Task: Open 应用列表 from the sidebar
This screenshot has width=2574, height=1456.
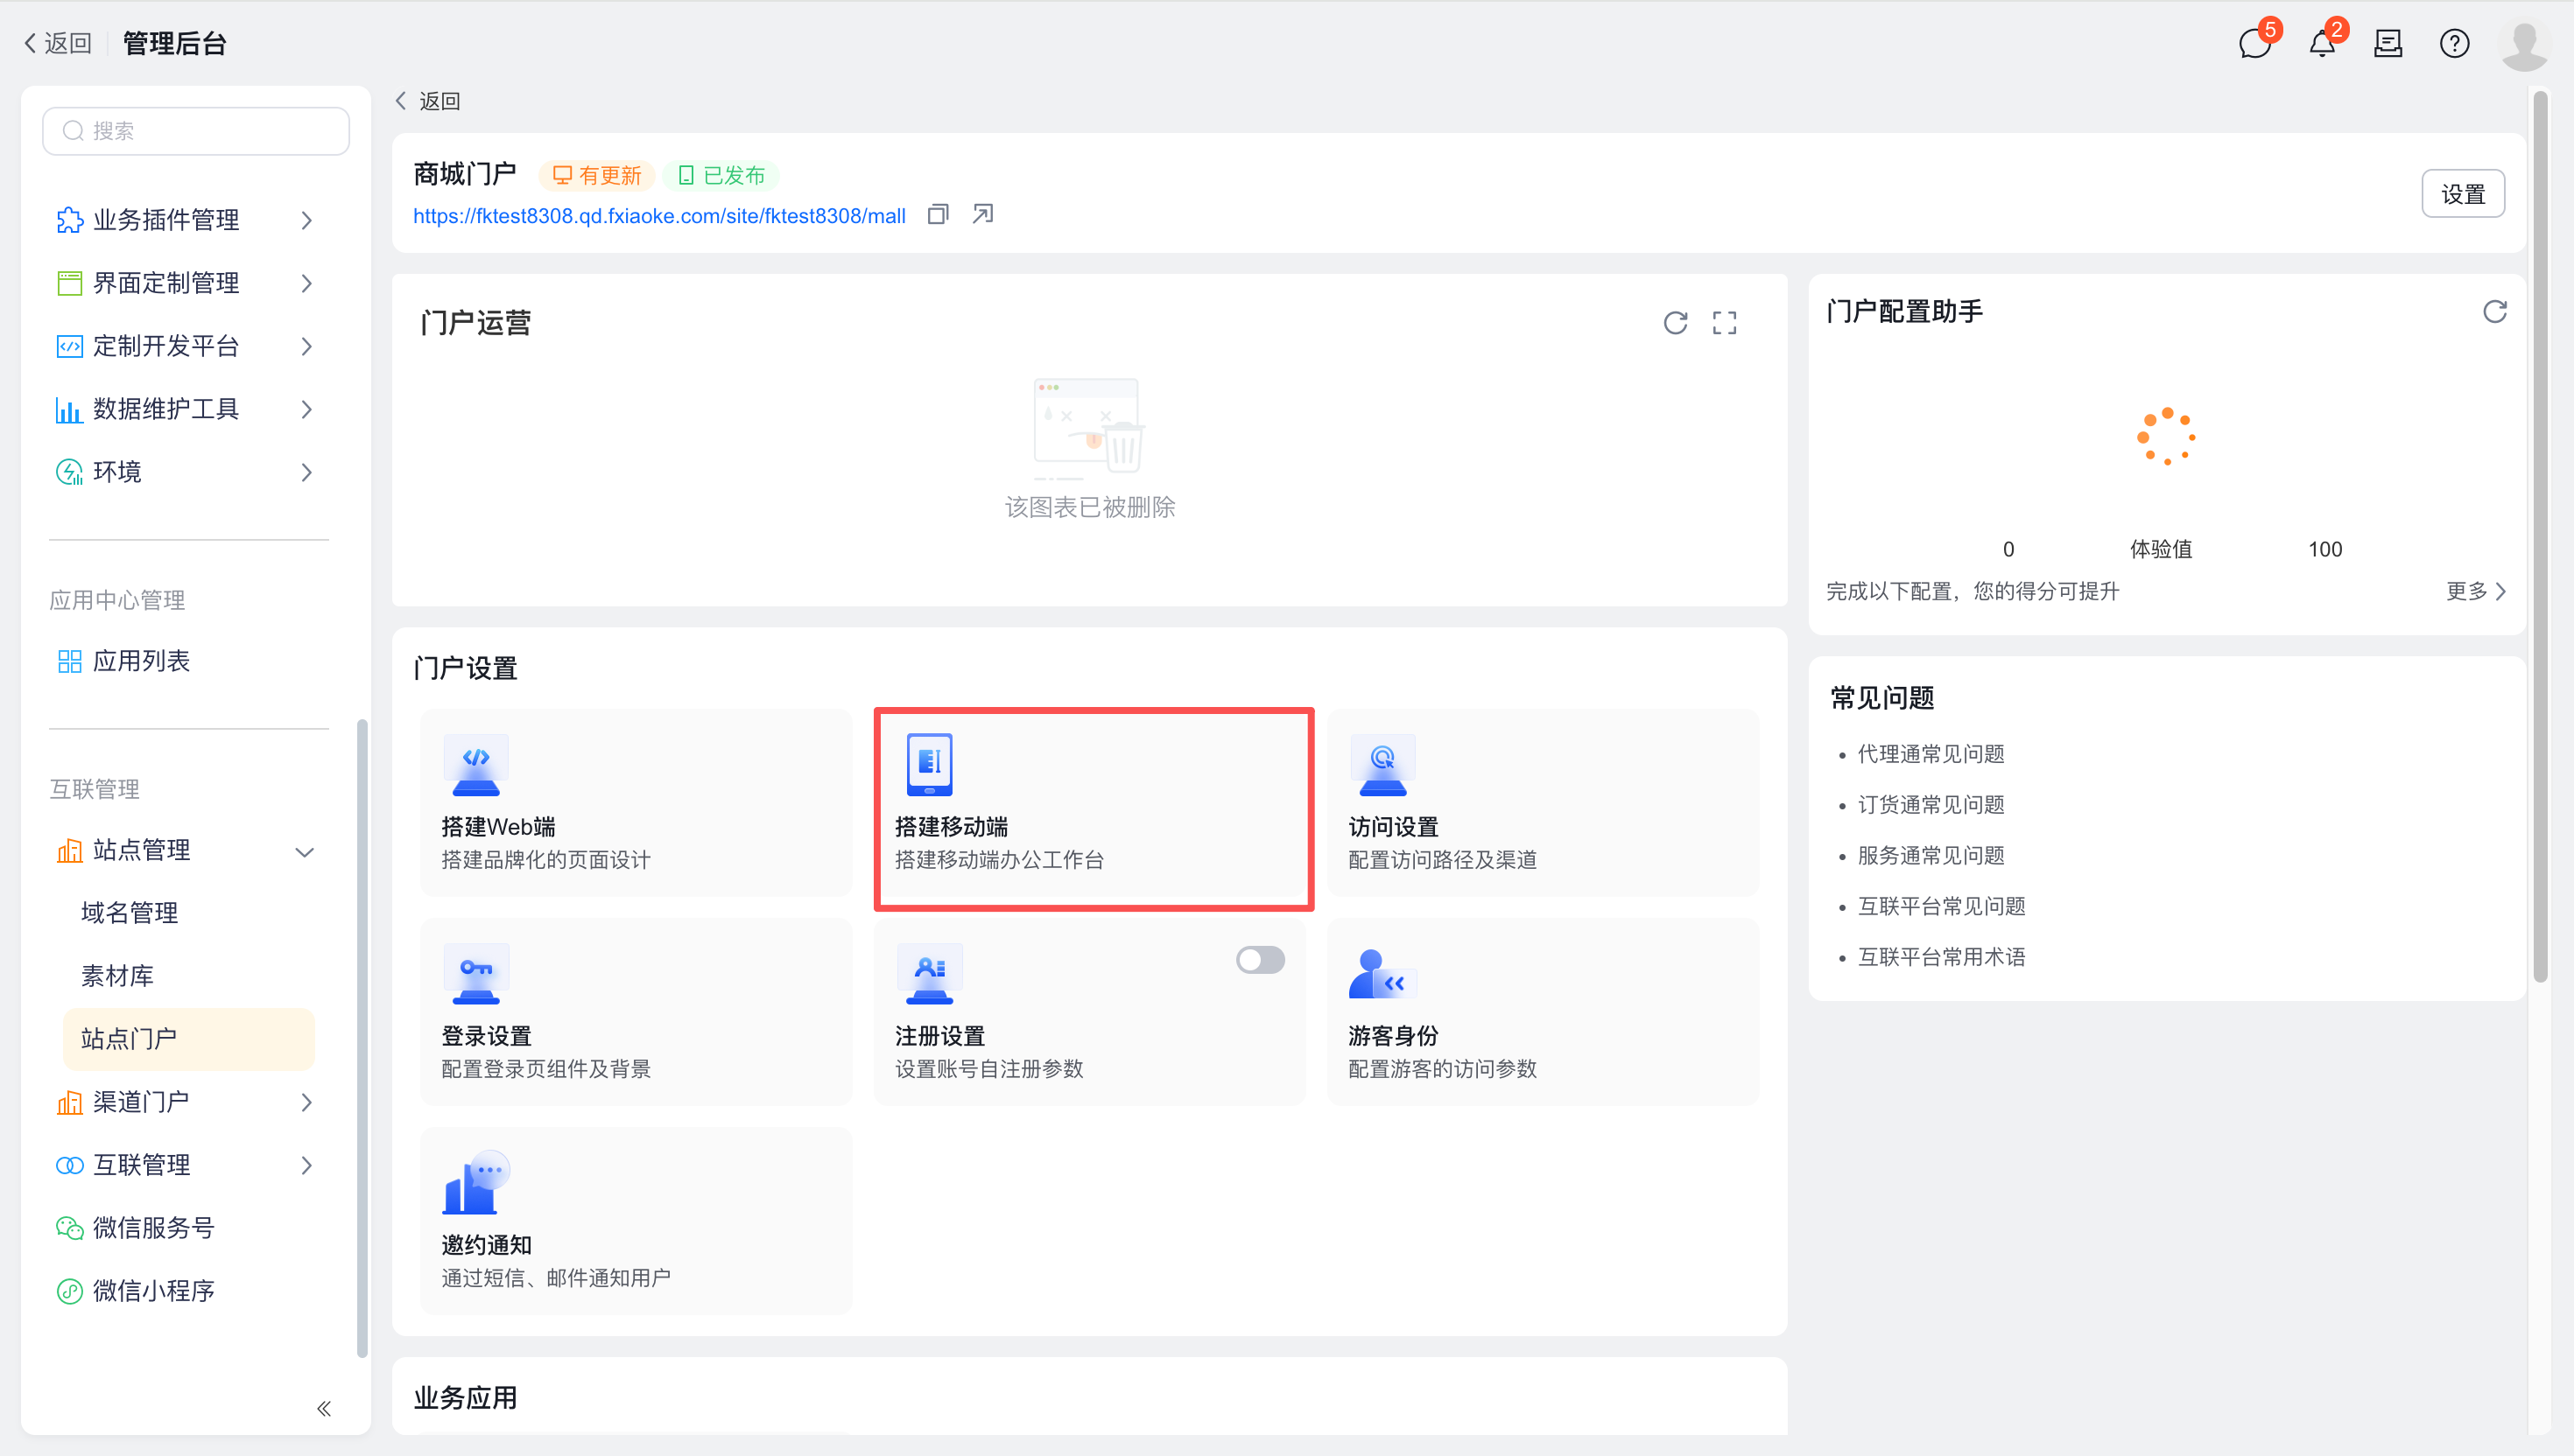Action: click(141, 661)
